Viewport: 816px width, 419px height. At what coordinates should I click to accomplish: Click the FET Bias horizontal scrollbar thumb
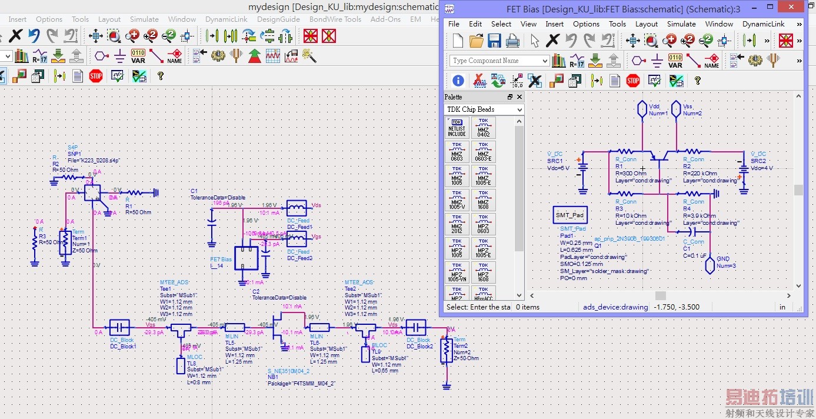(x=661, y=295)
